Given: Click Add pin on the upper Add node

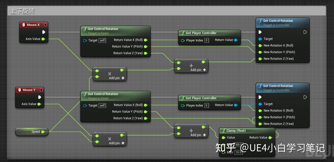Looking at the screenshot, I should (x=196, y=70).
